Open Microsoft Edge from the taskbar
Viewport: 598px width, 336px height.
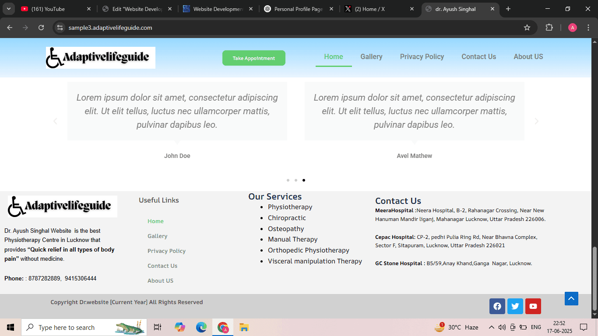point(201,327)
